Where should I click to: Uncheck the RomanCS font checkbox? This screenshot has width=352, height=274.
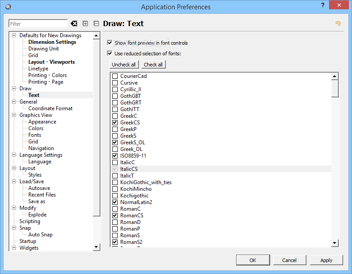click(x=115, y=216)
